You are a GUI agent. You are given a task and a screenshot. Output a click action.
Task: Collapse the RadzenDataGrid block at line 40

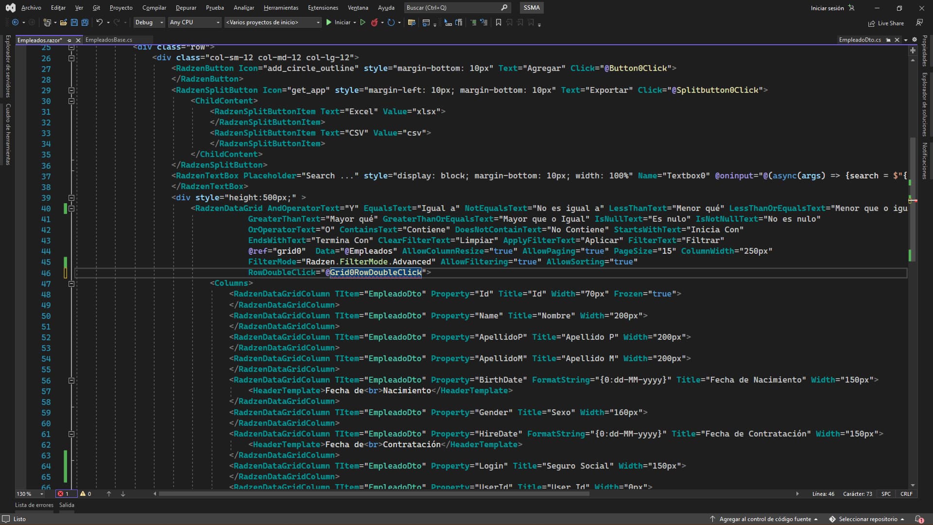pyautogui.click(x=71, y=209)
